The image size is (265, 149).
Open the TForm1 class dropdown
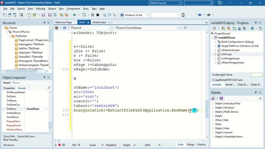point(112,28)
